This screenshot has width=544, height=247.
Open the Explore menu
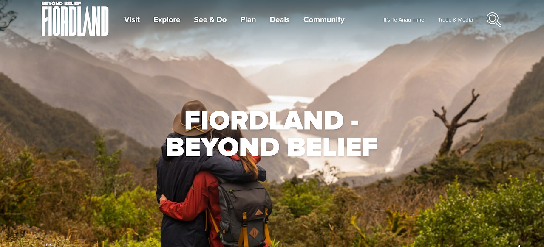point(167,19)
